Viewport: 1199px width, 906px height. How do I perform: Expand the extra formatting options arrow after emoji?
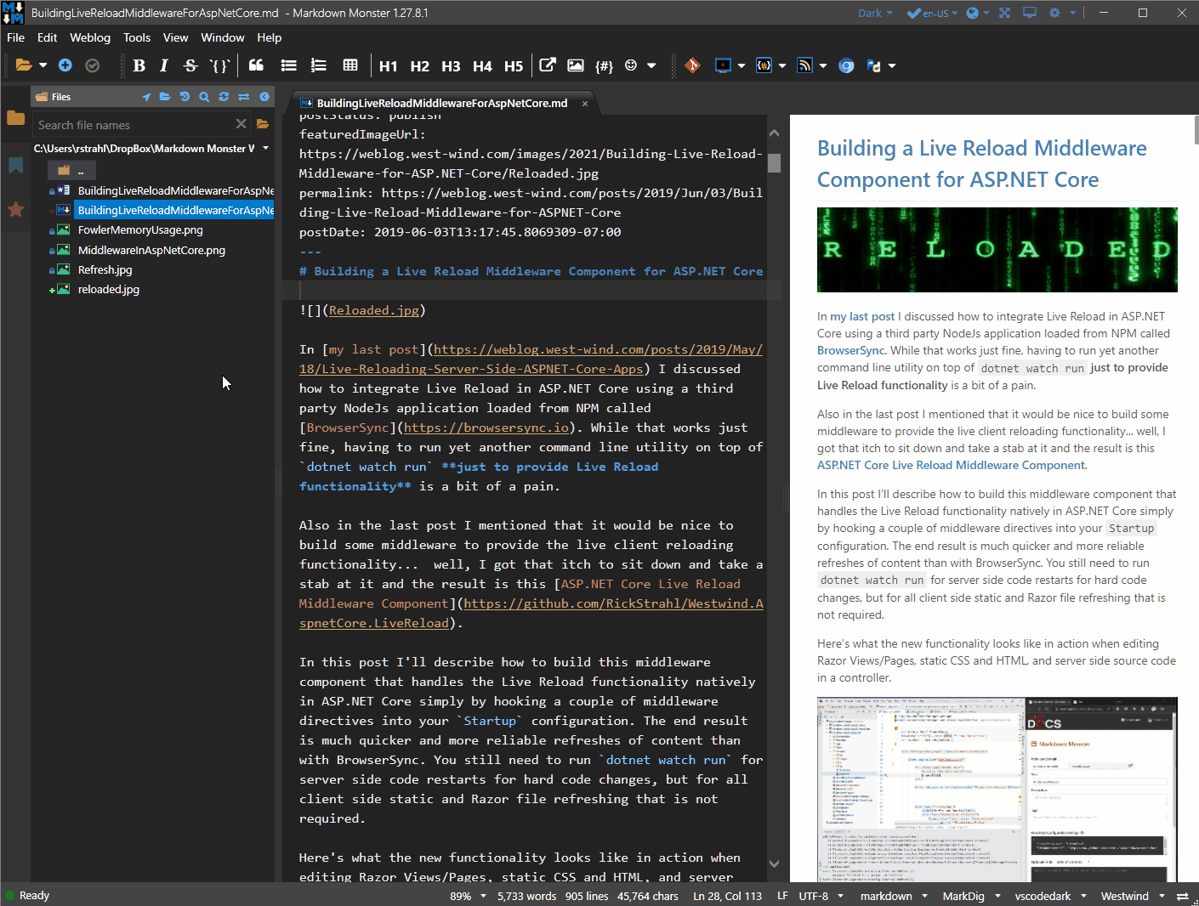pos(651,65)
